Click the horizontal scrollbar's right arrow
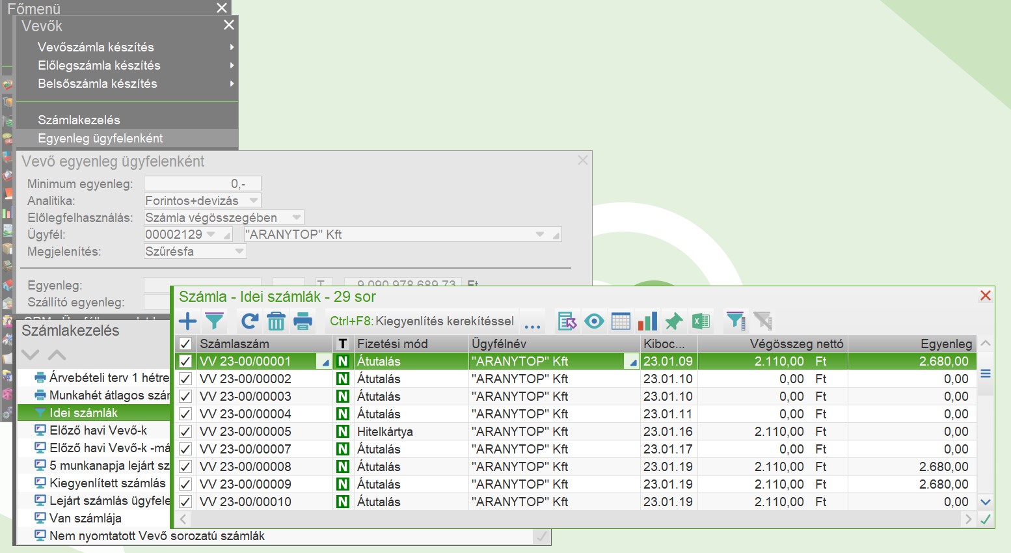The height and width of the screenshot is (553, 1011). coord(968,519)
